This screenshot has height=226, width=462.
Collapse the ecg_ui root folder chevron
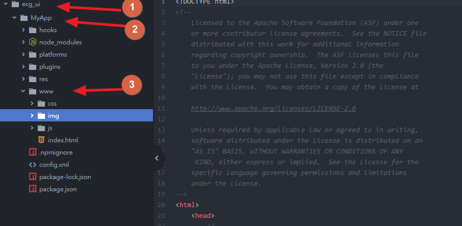pyautogui.click(x=6, y=4)
